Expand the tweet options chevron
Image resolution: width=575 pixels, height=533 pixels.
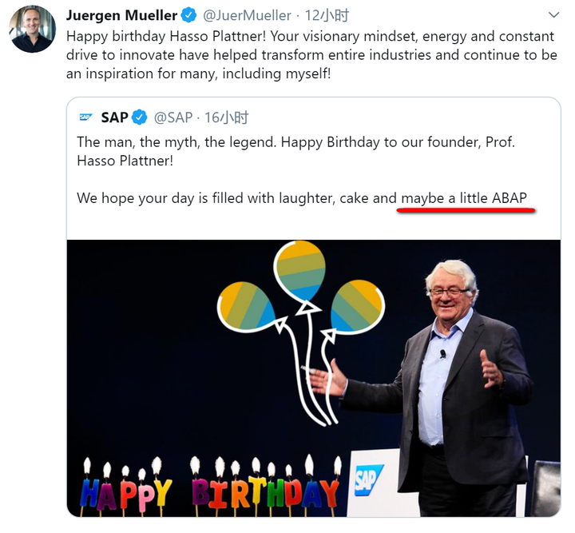point(554,15)
